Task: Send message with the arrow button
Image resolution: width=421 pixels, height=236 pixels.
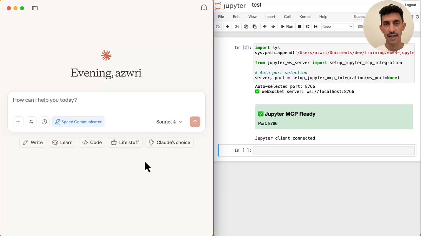Action: (x=195, y=122)
